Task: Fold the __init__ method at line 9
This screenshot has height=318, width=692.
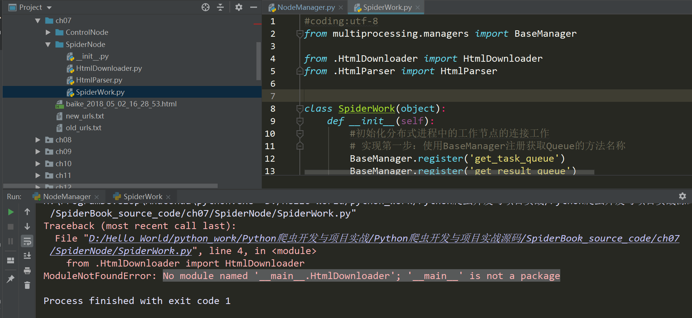Action: (x=300, y=122)
